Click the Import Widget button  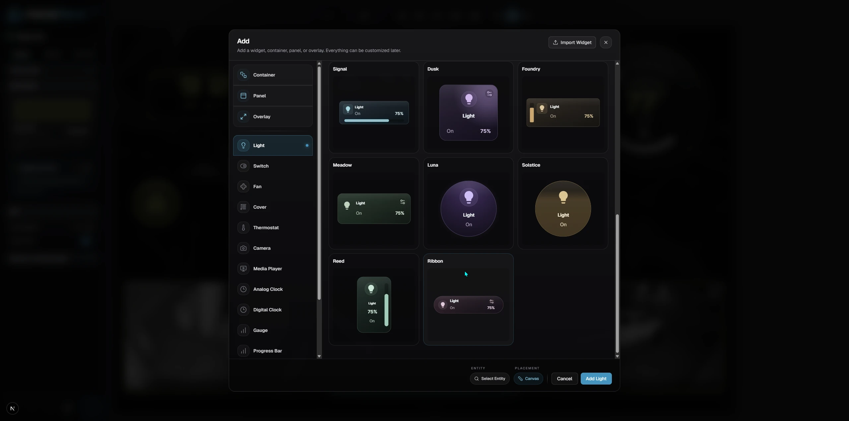pos(572,42)
